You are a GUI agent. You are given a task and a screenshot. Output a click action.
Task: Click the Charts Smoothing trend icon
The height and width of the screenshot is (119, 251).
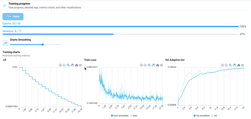tap(5, 43)
